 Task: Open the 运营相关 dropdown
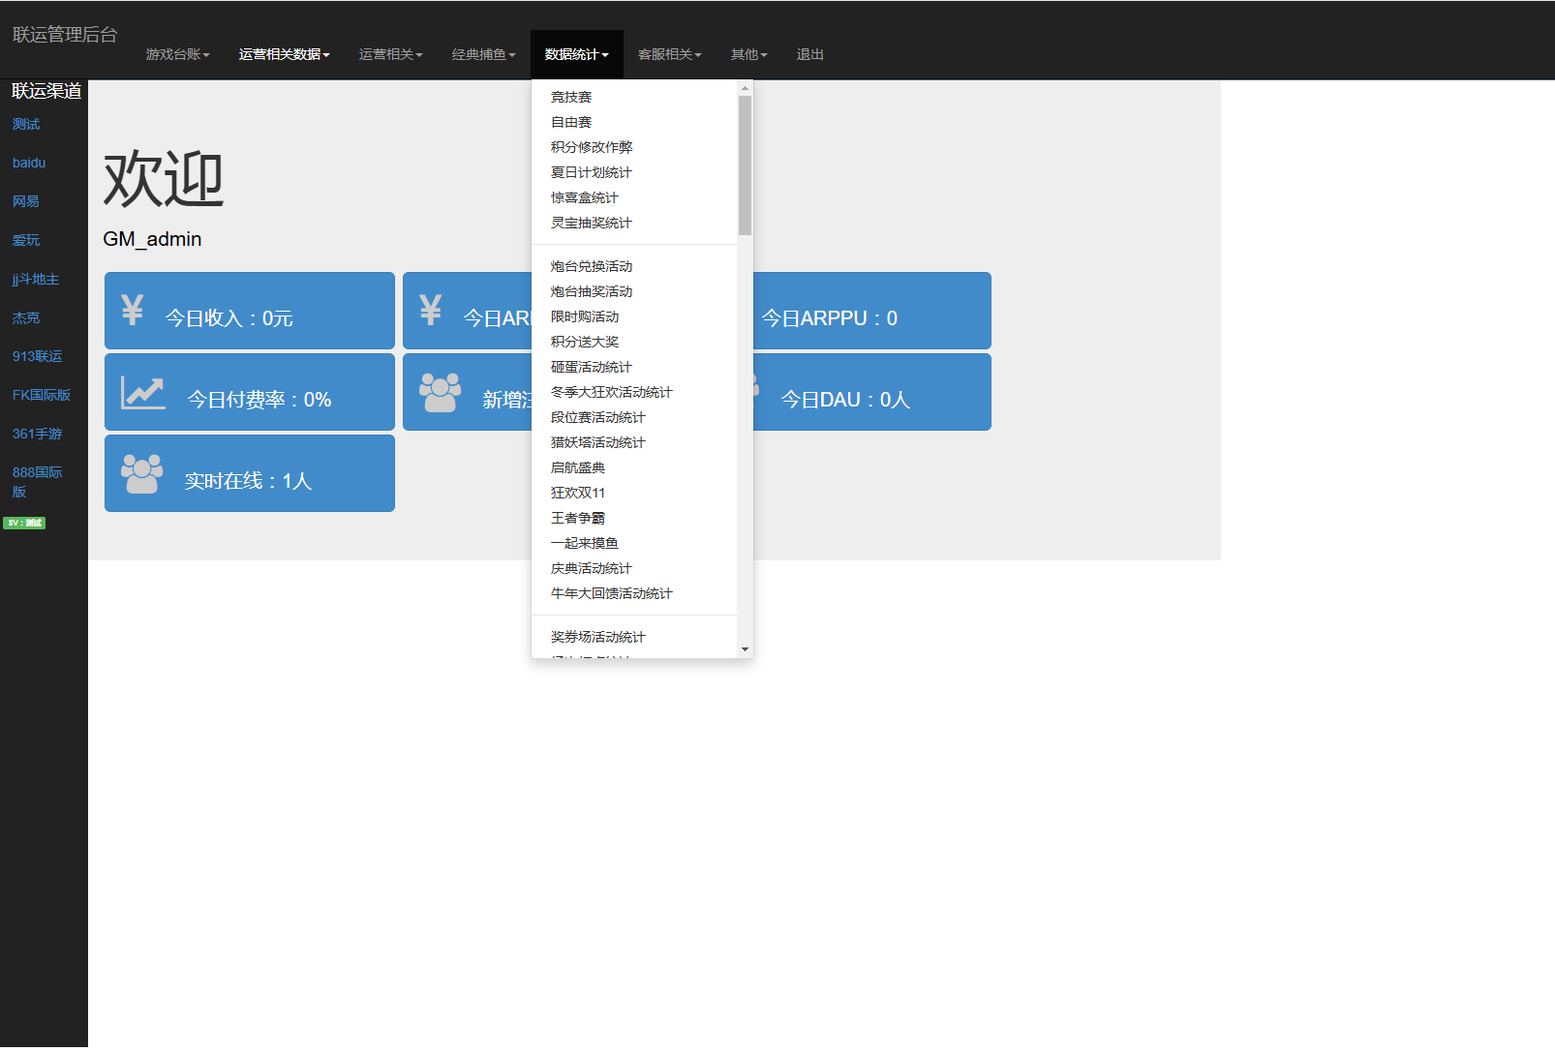click(x=390, y=54)
